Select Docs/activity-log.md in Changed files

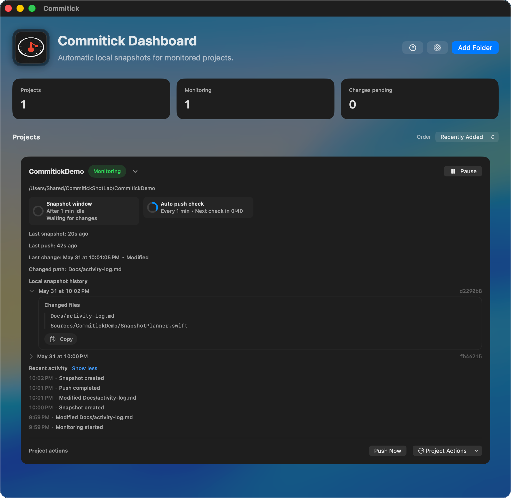82,316
